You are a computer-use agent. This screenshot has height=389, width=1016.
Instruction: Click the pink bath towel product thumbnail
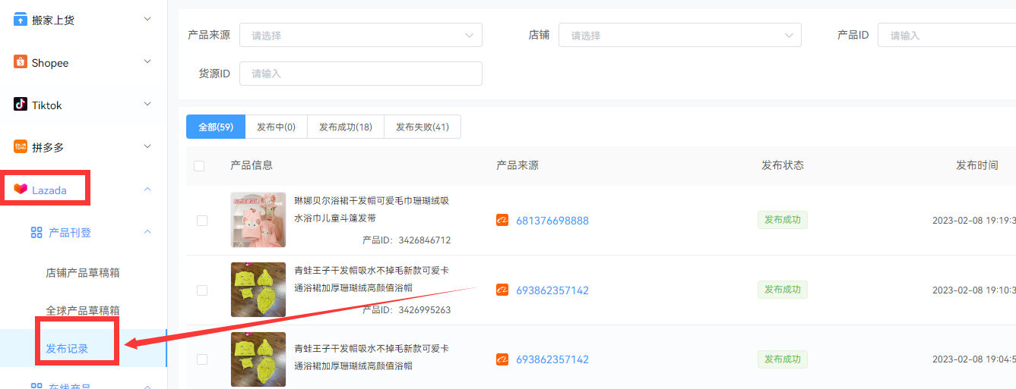point(258,220)
